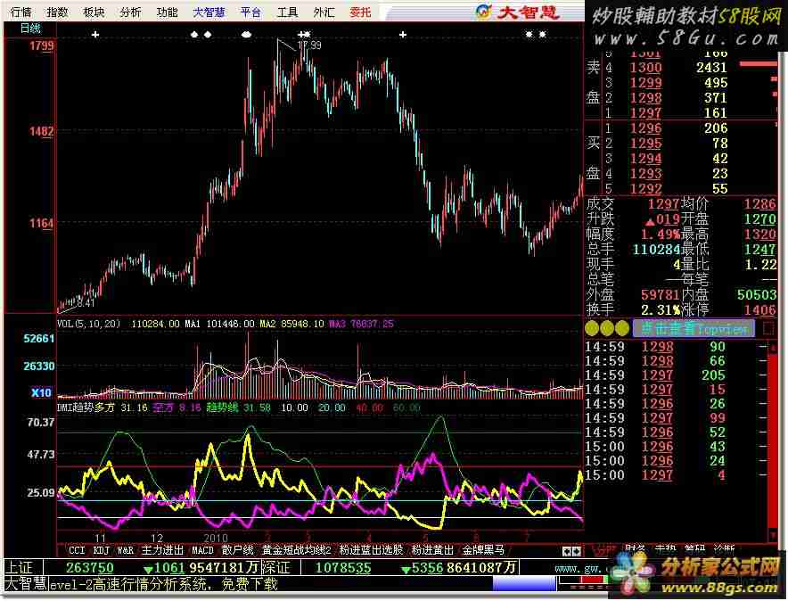Viewport: 788px width, 601px height.
Task: Switch to the 黄金短战均线2 indicator tab
Action: coord(297,550)
